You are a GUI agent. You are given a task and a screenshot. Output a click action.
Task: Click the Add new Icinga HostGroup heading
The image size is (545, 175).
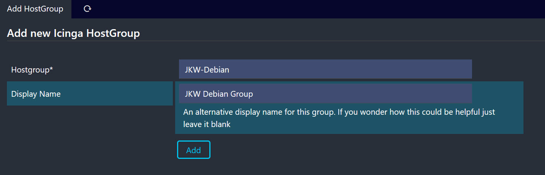[x=73, y=33]
